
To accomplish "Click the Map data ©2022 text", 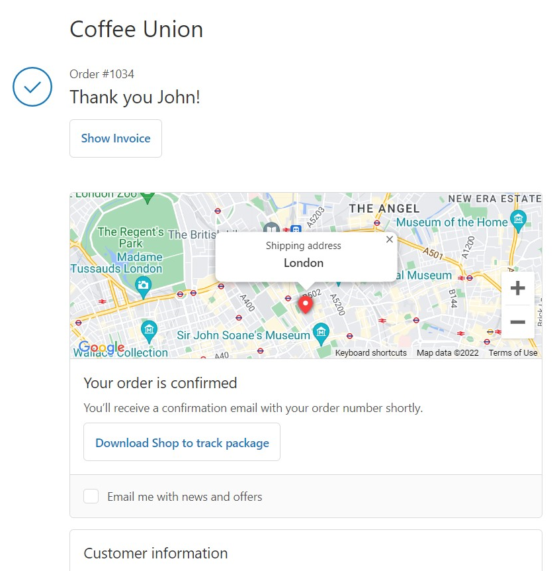I will click(447, 353).
